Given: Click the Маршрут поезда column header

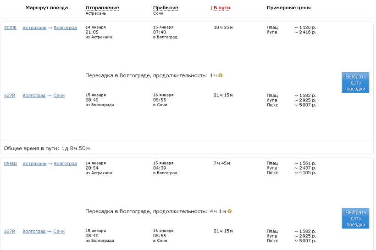Looking at the screenshot, I should [47, 8].
